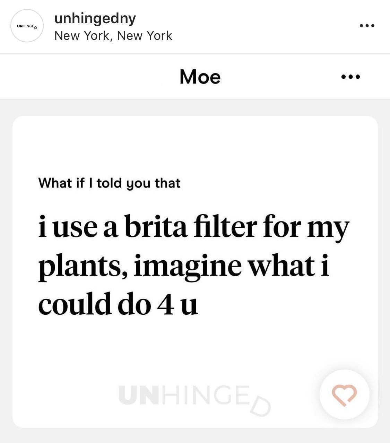The image size is (390, 443).
Task: Tap the "could do 4 u" line
Action: 118,304
